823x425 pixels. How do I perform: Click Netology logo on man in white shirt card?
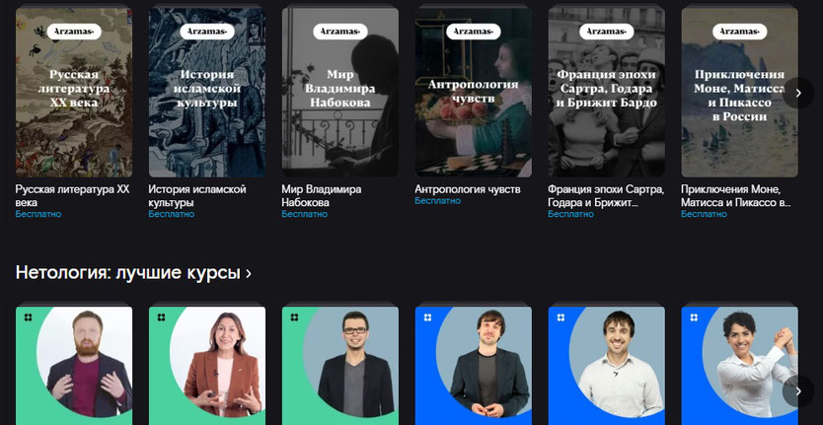point(561,318)
